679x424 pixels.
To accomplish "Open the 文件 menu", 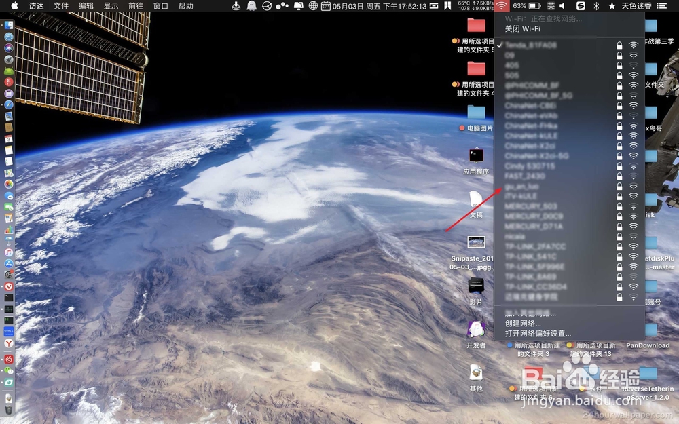I will pyautogui.click(x=61, y=6).
